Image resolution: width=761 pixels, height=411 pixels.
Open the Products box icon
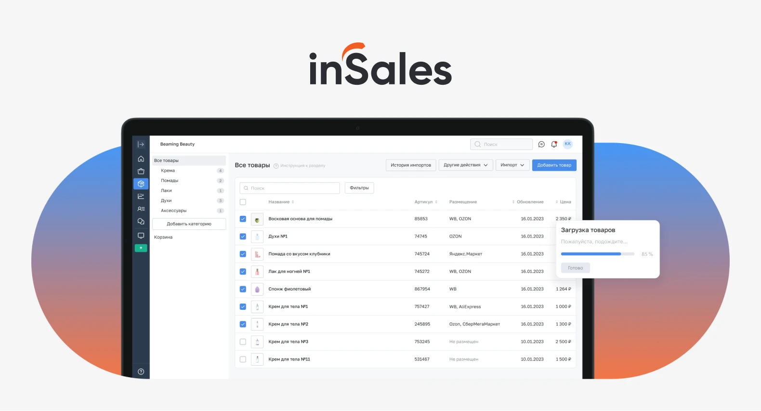point(141,184)
